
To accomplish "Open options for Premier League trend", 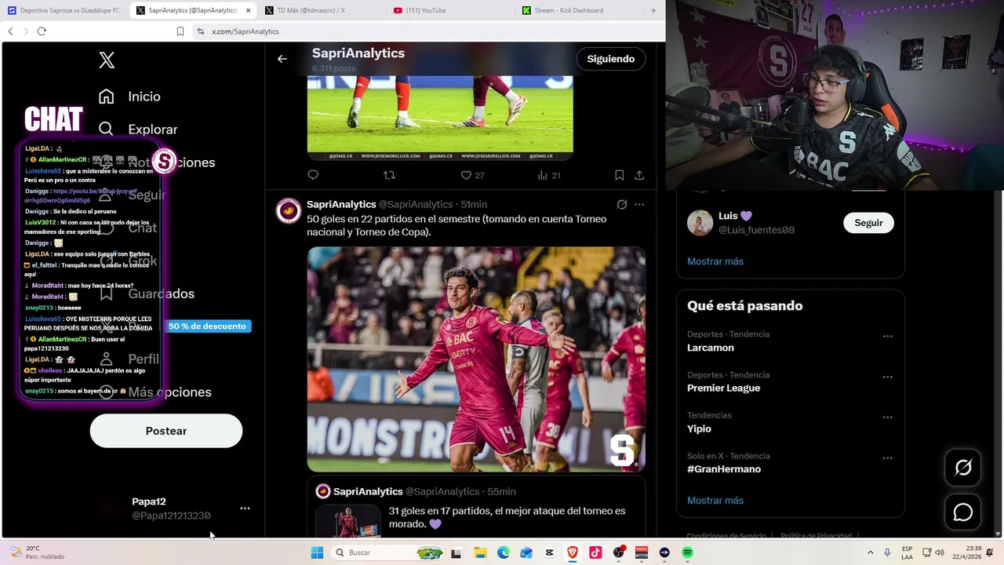I will pos(887,377).
